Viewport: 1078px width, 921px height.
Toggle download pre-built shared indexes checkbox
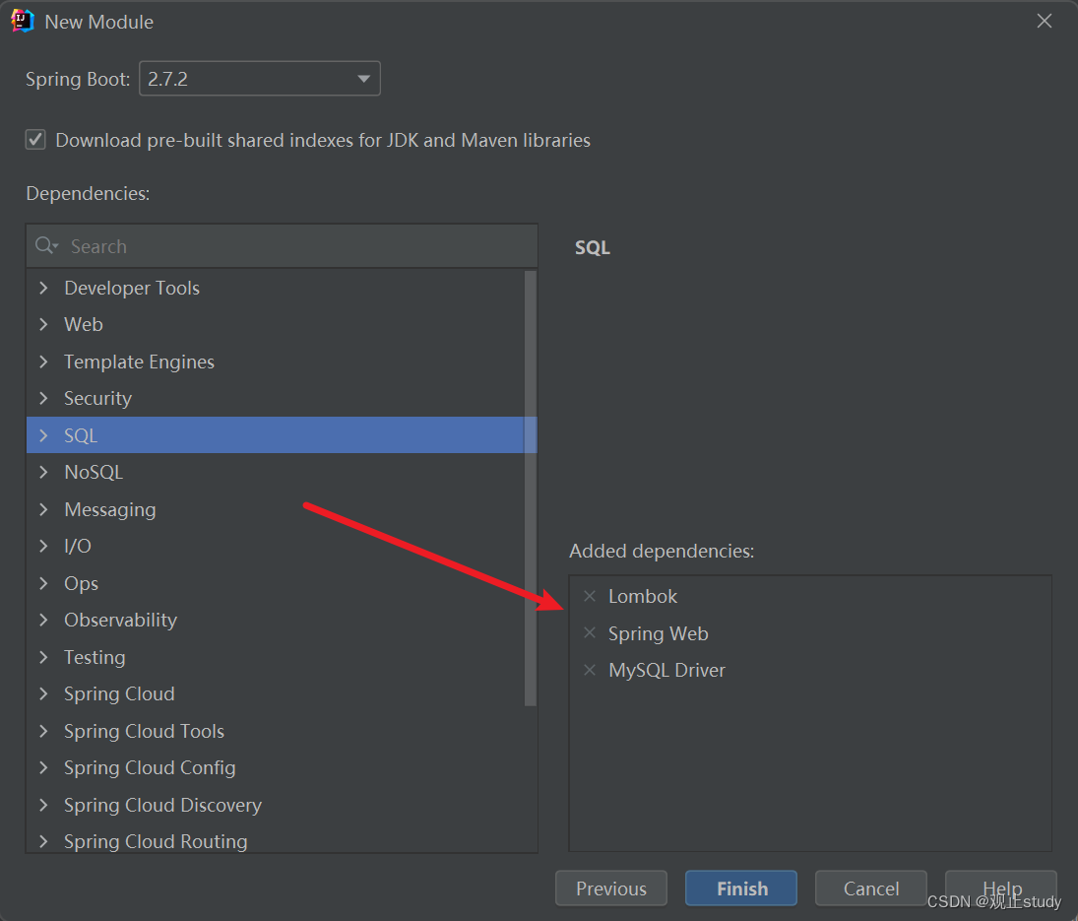35,140
